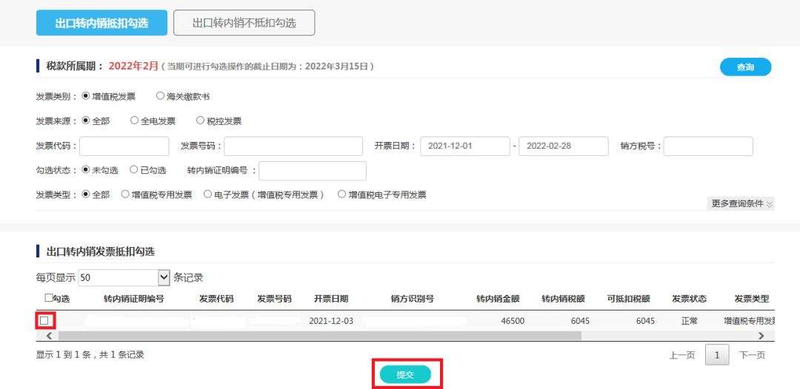Expand 更多查询条件 extra filters
800x389 pixels.
click(741, 203)
